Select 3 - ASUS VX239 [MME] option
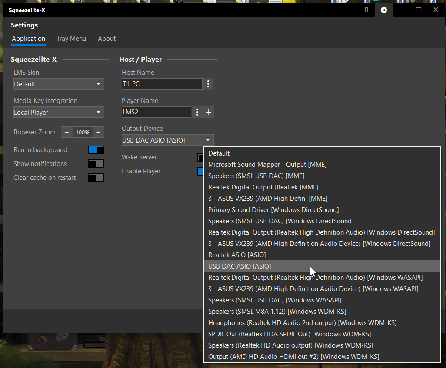Viewport: 446px width, 368px height. click(x=322, y=199)
